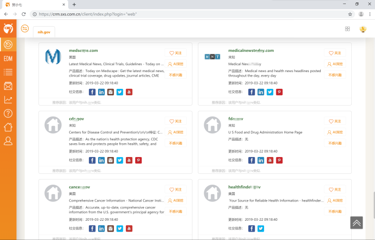Click the Medscape M logo thumbnail
The image size is (375, 240).
(53, 57)
